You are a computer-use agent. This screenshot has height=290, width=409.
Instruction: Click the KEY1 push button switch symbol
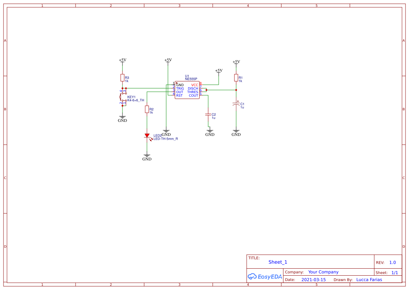122,97
